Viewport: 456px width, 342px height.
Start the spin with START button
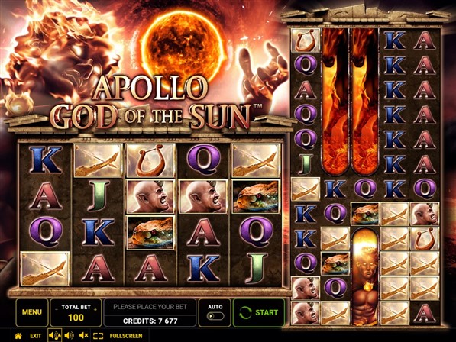pyautogui.click(x=258, y=313)
